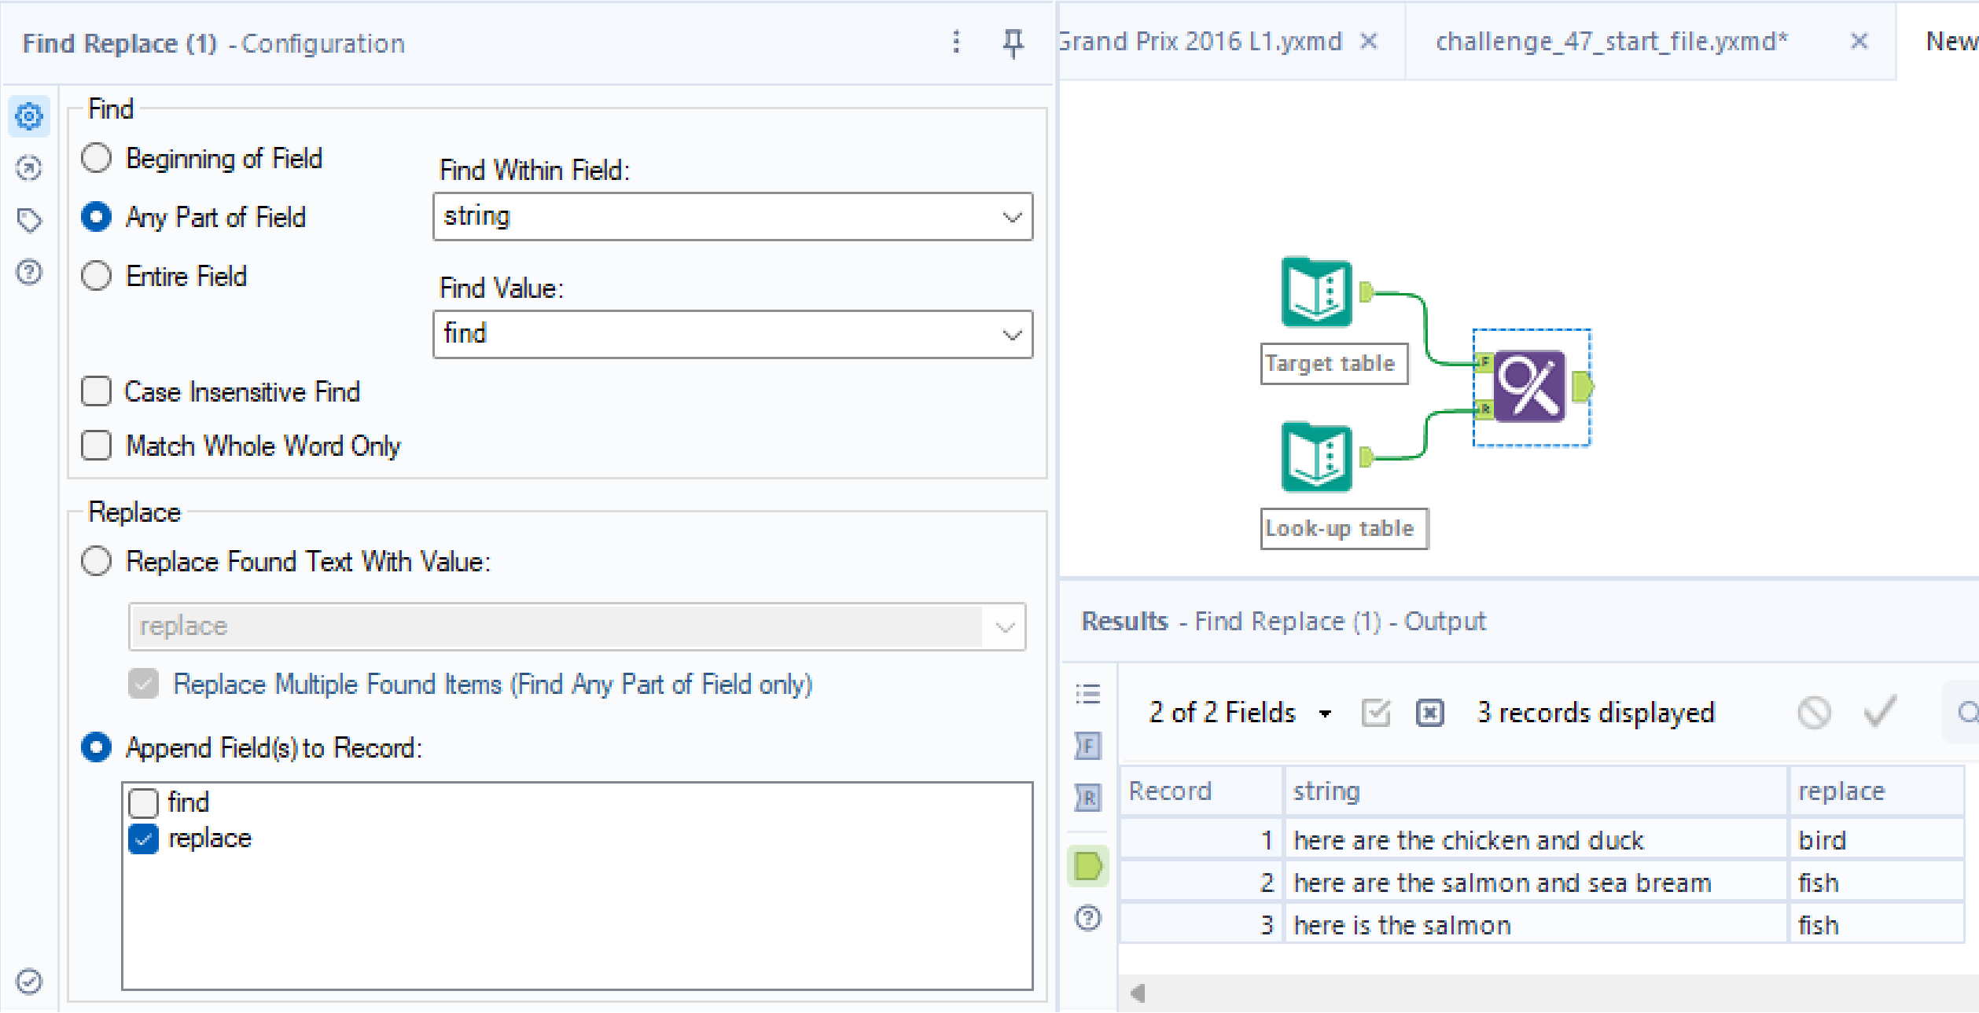Show the R input anchor results
Viewport: 1979px width, 1013px height.
tap(1088, 798)
